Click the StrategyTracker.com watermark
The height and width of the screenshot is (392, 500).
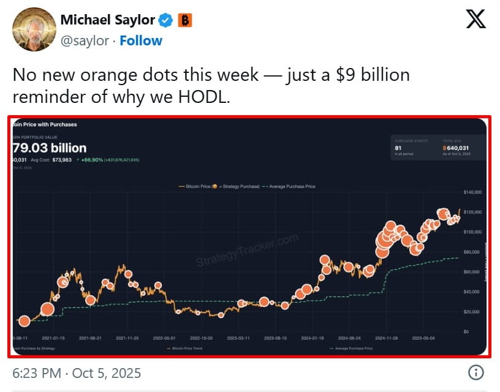tap(248, 251)
